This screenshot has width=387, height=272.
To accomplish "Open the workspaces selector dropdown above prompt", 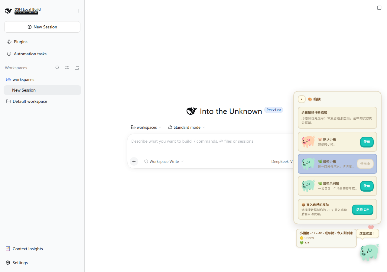I will click(146, 127).
